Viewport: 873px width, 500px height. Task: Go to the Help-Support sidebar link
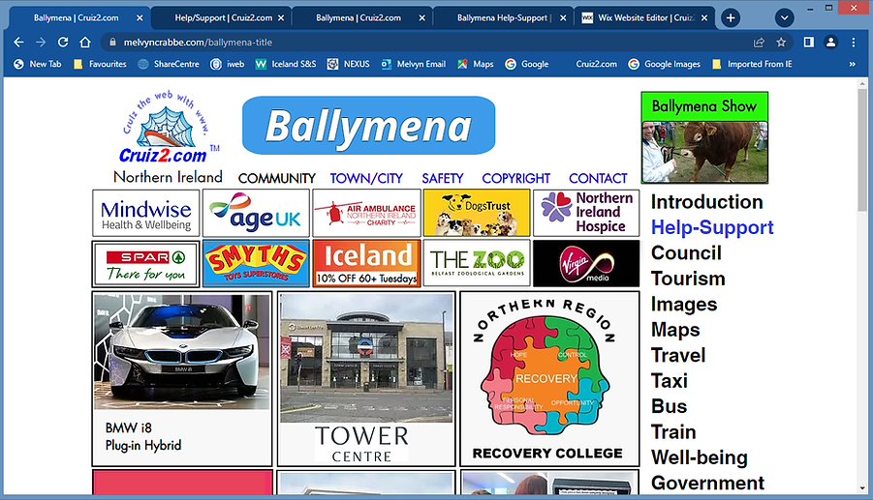712,227
